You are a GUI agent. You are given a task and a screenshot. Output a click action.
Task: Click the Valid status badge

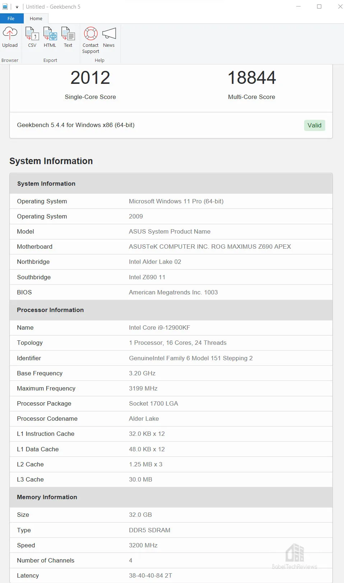tap(315, 125)
